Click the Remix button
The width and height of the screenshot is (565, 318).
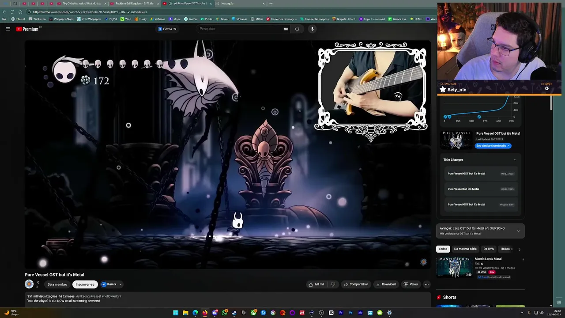pyautogui.click(x=109, y=284)
